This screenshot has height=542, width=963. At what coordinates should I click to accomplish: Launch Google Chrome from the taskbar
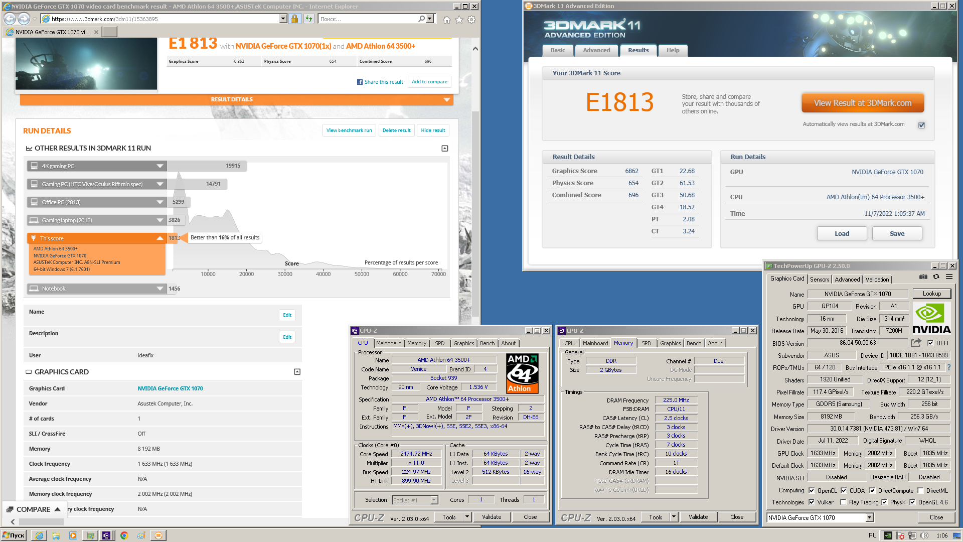pos(124,535)
